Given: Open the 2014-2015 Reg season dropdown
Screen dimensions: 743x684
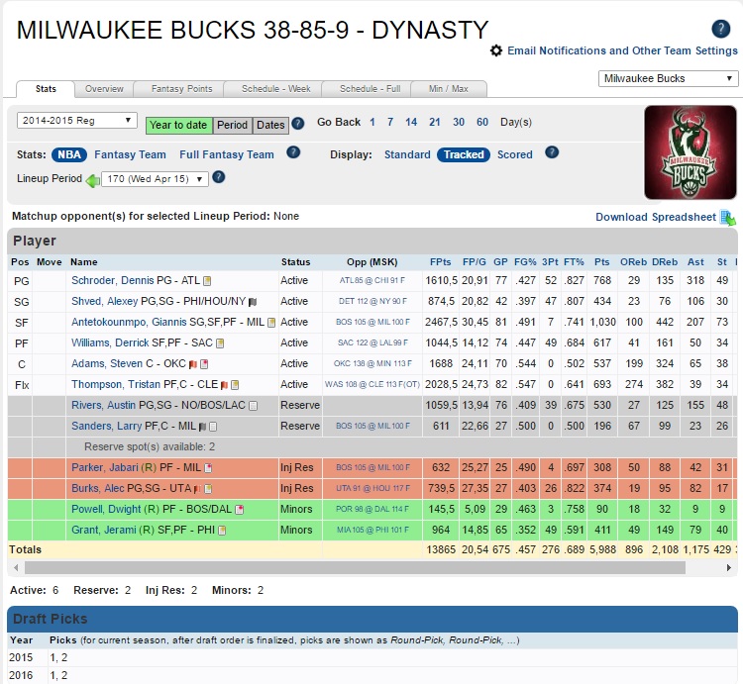Looking at the screenshot, I should (77, 121).
